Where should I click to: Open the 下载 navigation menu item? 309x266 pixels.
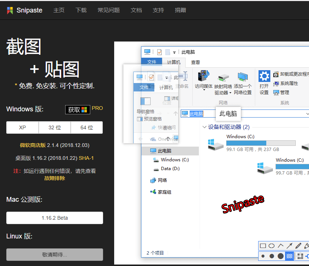[81, 10]
